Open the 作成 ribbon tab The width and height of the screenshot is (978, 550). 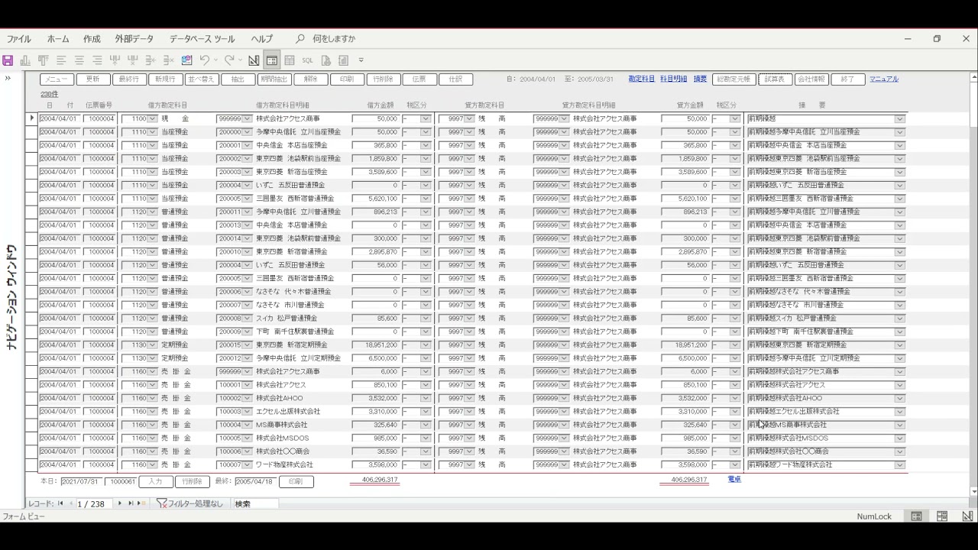92,39
